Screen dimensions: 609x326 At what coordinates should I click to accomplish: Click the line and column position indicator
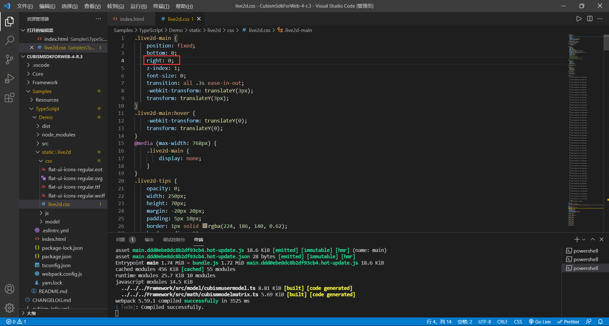(x=439, y=322)
